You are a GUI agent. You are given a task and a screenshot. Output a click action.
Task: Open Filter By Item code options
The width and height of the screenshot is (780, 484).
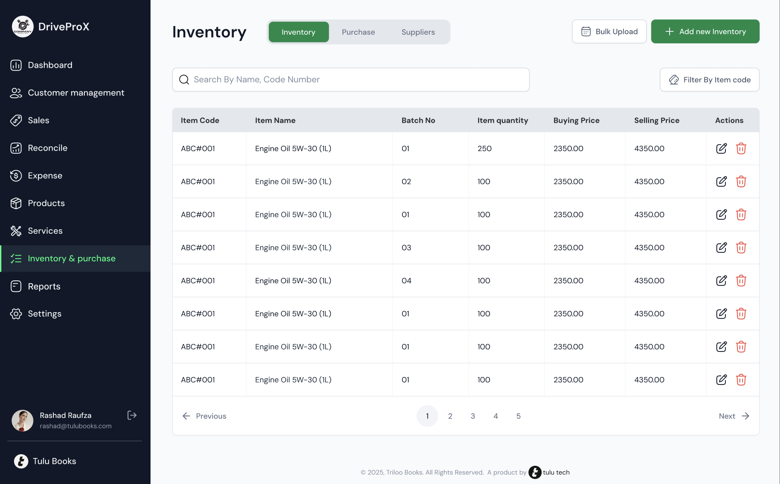pos(709,79)
